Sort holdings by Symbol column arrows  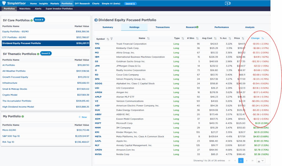pos(108,39)
